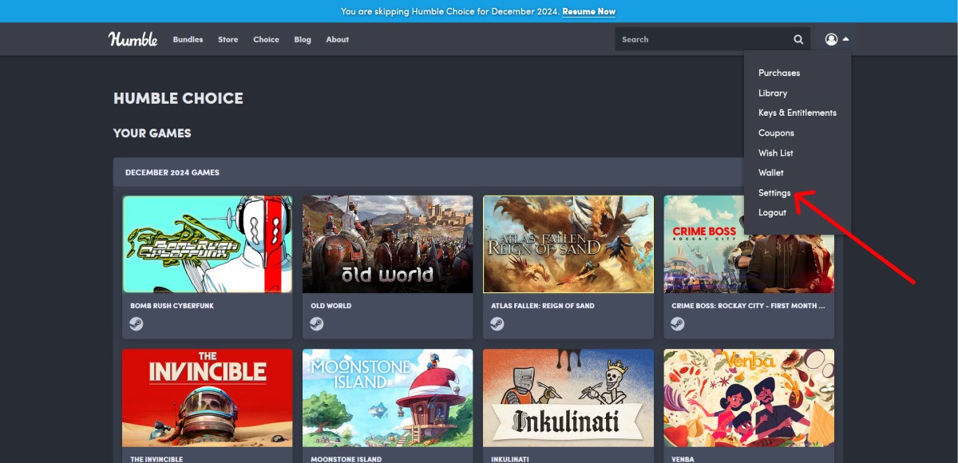Viewport: 958px width, 463px height.
Task: Click the DECEMBER 2024 GAMES header
Action: [172, 172]
